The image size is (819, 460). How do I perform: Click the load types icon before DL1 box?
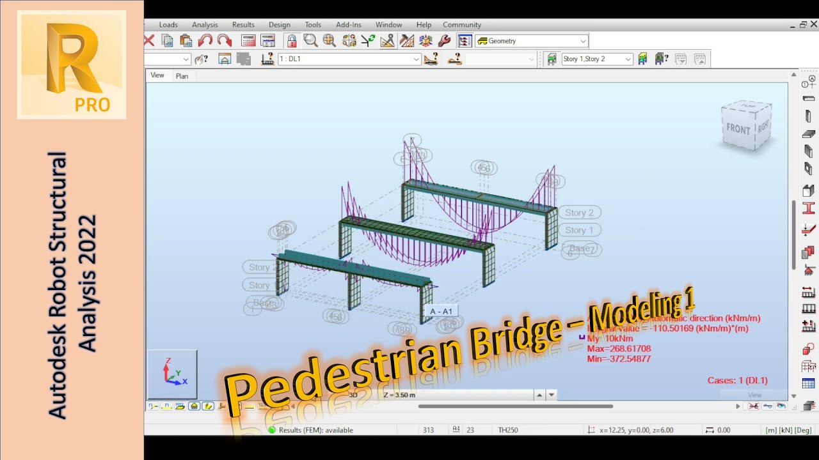coord(267,59)
